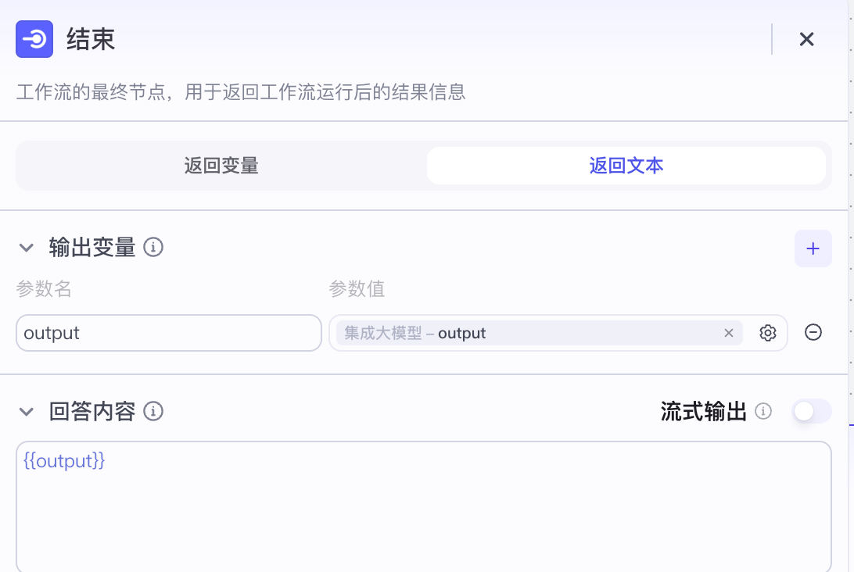854x572 pixels.
Task: Click the info icon next to 输出变量
Action: coord(154,247)
